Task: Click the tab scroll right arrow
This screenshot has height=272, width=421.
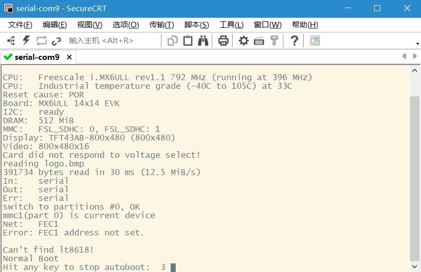Action: point(415,56)
